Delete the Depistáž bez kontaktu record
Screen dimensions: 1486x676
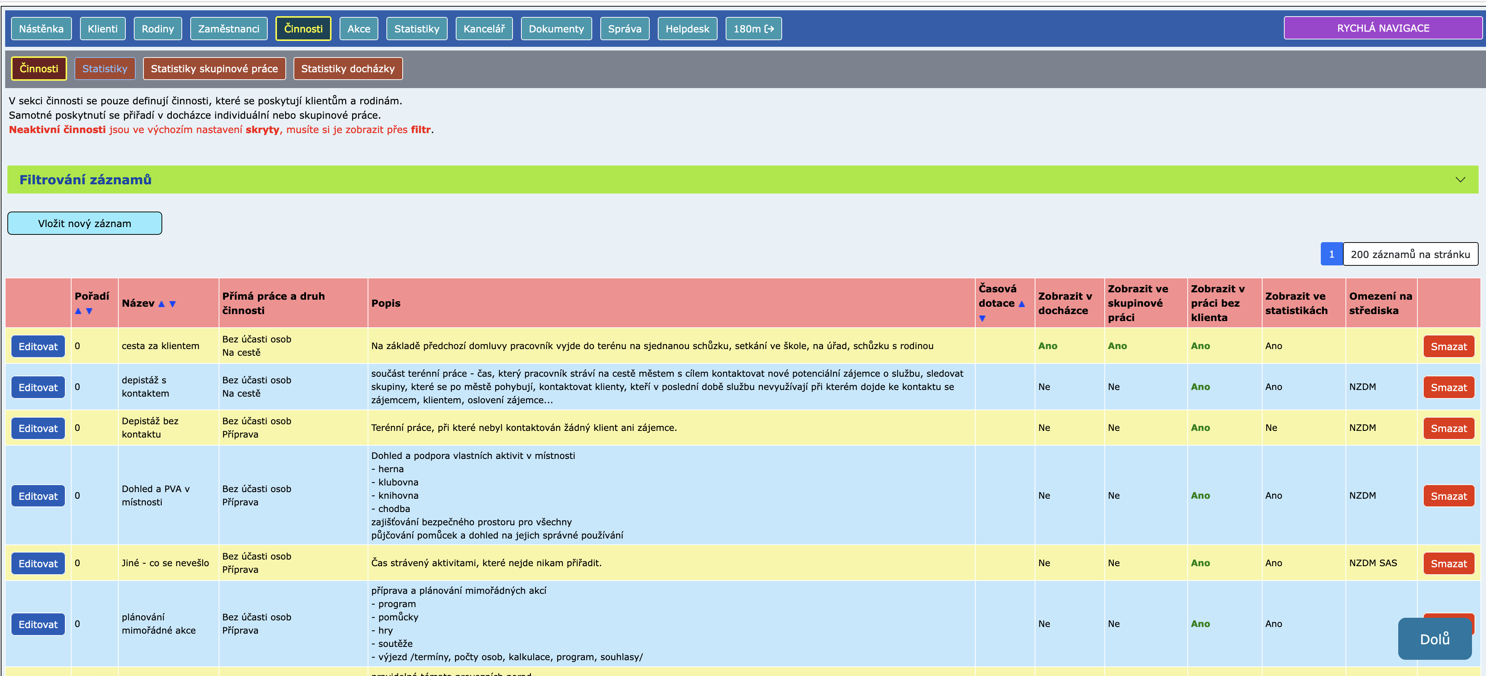tap(1448, 429)
